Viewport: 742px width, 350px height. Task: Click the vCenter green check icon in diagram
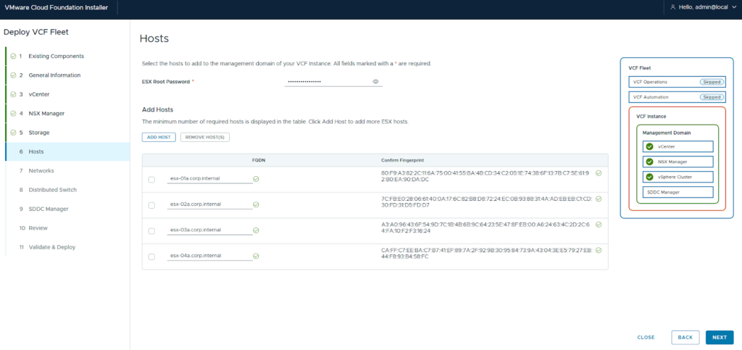pos(650,146)
